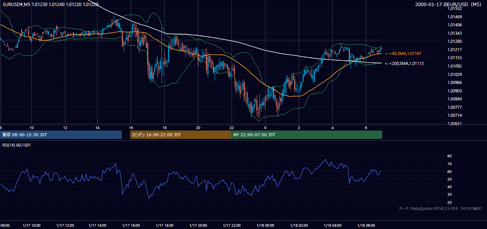
Task: Click the 1/17 10:00 time axis label
Action: coord(32,225)
